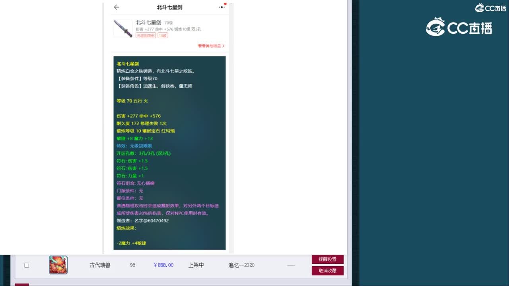Expand 看看其他物品 via its chevron arrow

pyautogui.click(x=223, y=46)
